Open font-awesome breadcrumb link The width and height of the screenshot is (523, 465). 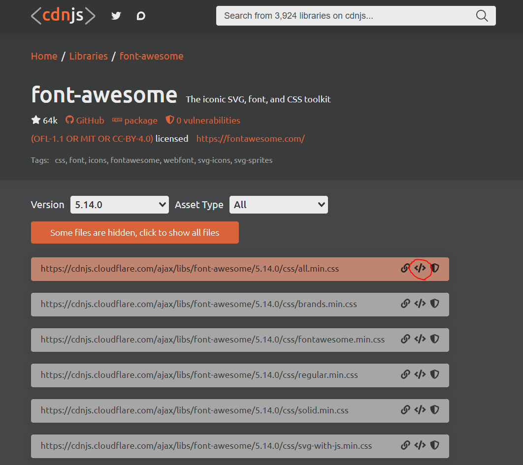coord(151,56)
